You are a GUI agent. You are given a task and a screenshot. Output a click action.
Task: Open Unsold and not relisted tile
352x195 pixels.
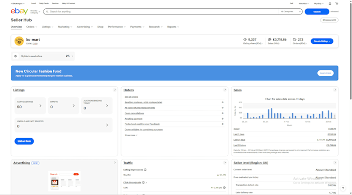64,125
